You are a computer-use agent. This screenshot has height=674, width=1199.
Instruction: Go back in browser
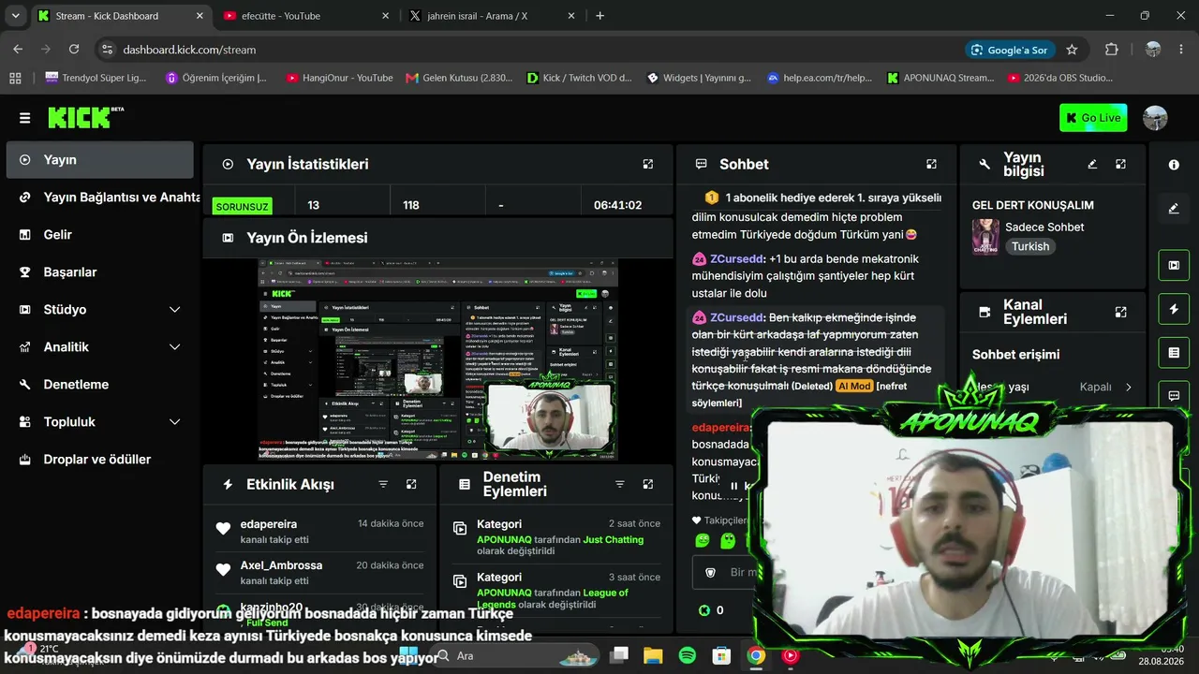(x=18, y=50)
